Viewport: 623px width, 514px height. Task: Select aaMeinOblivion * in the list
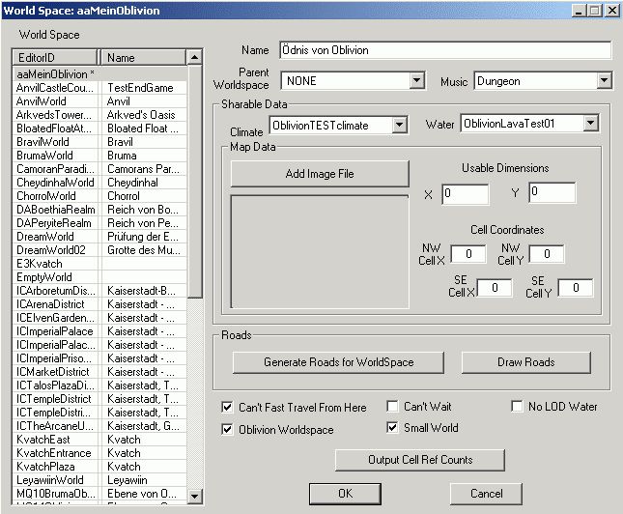100,74
